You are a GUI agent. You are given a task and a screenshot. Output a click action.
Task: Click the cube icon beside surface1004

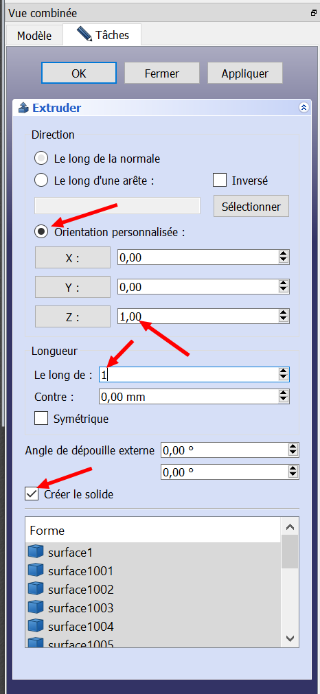36,626
